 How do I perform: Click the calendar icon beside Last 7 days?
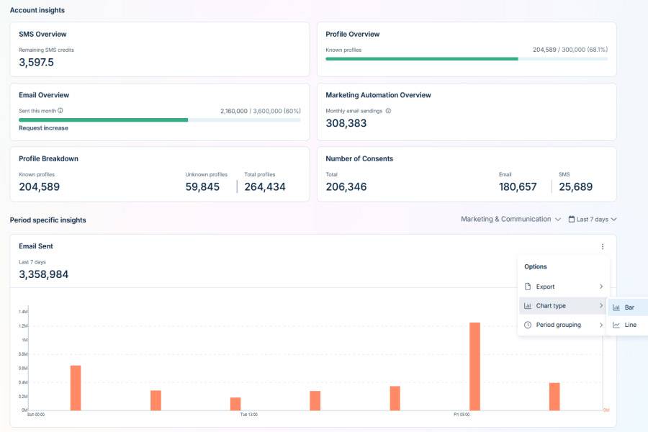click(x=572, y=220)
